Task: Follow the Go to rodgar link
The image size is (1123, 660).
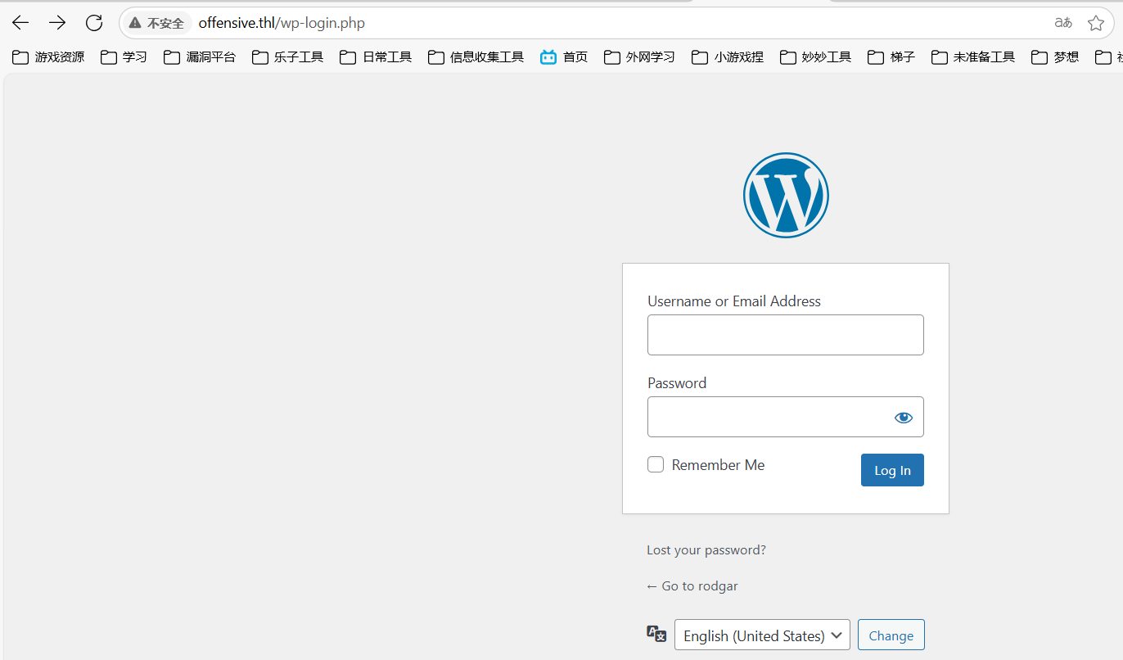Action: tap(692, 585)
